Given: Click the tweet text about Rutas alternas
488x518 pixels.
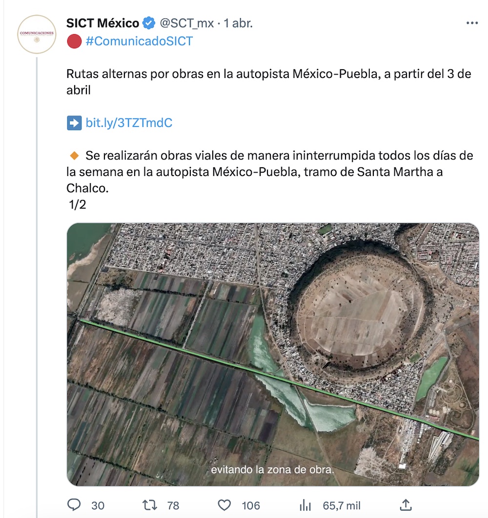Looking at the screenshot, I should coord(268,82).
